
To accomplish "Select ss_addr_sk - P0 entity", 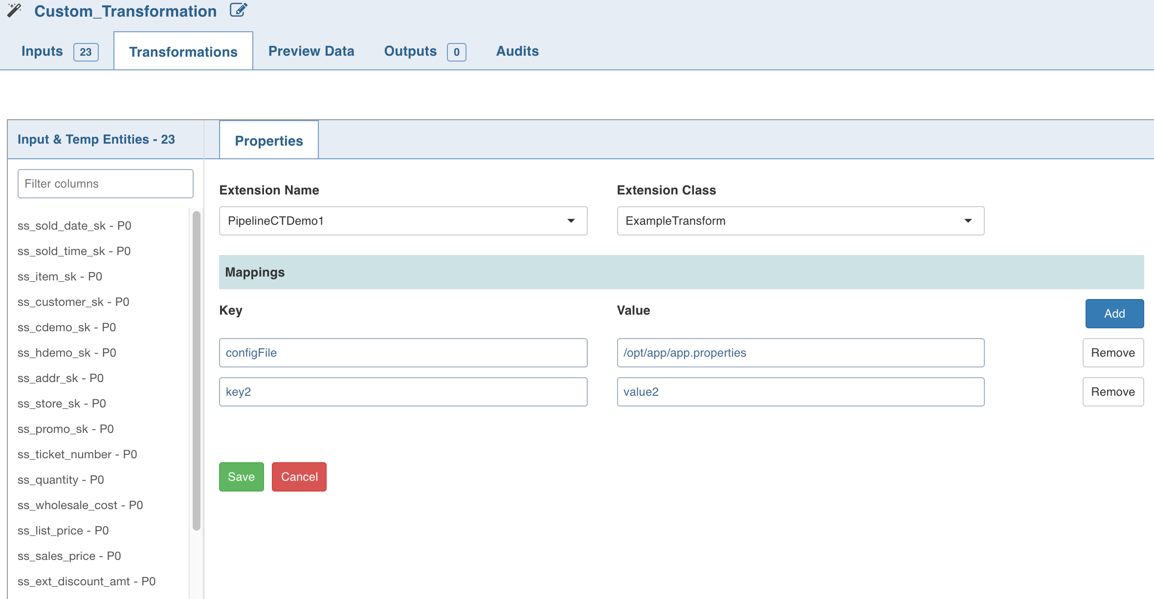I will (x=61, y=378).
